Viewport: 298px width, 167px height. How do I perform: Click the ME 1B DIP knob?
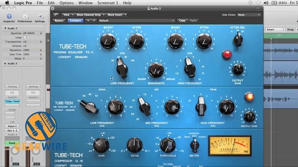(172, 107)
